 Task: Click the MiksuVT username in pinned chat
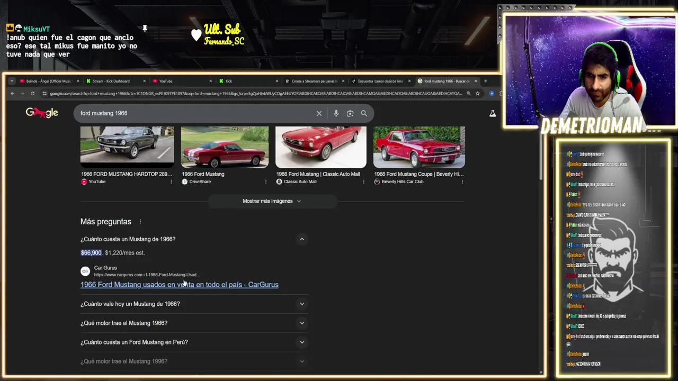click(x=37, y=29)
